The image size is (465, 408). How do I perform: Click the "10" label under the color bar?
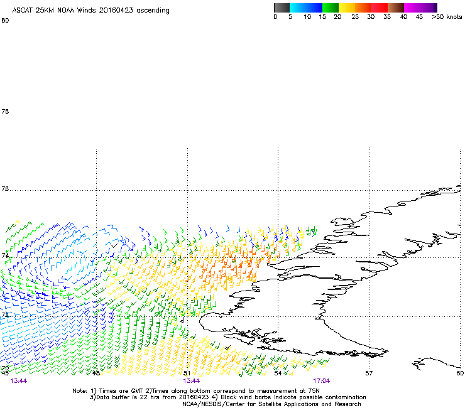pos(307,17)
